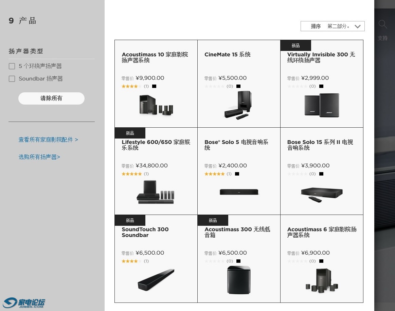
Task: Open SoundTouch 300 Soundbar title
Action: pyautogui.click(x=145, y=232)
